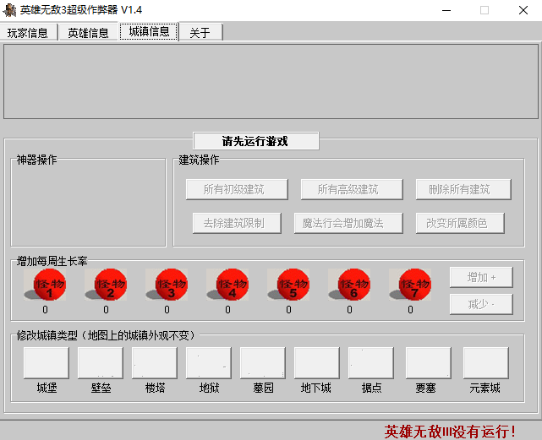
Task: Click 所有初级建筑 button
Action: click(237, 189)
